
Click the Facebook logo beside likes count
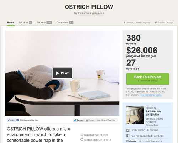tap(18, 120)
